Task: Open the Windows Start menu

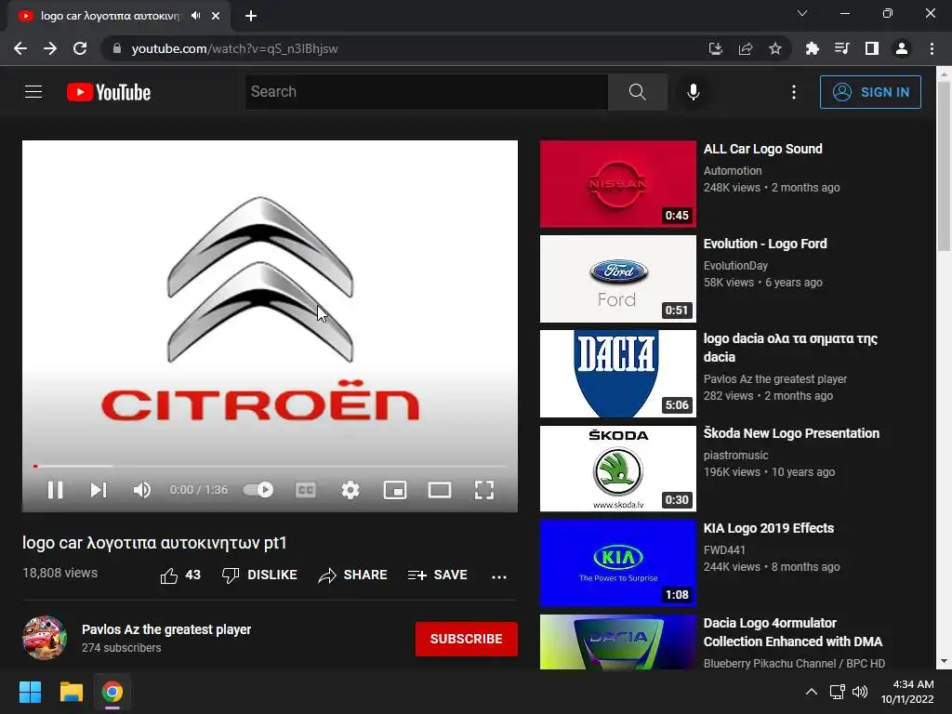Action: click(30, 692)
